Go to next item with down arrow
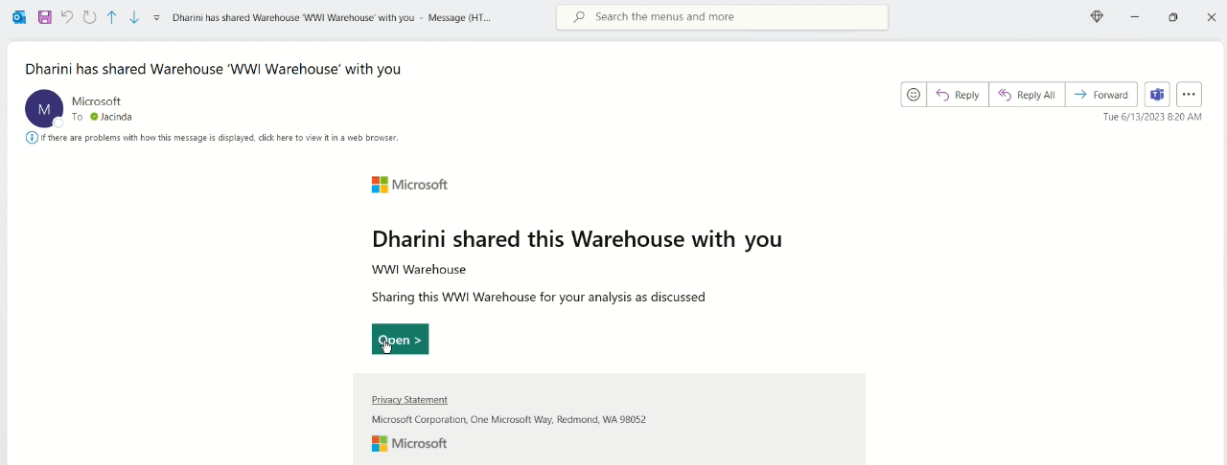 (134, 17)
